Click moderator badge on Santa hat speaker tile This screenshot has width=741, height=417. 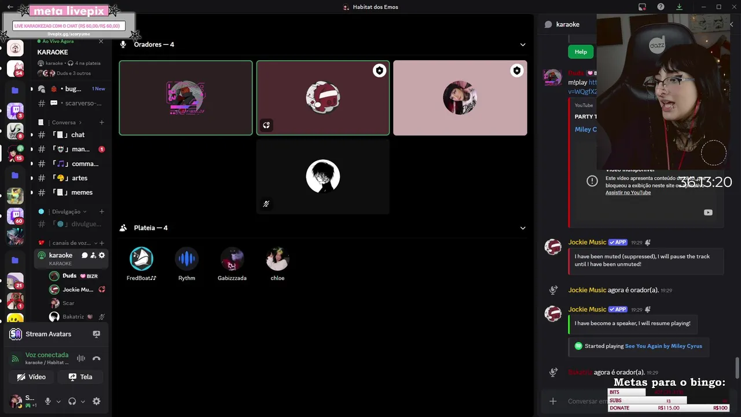pos(379,71)
